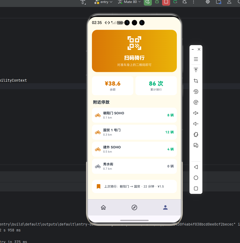
Task: Tap the orange bookmark icon in the last ride card
Action: (x=99, y=186)
